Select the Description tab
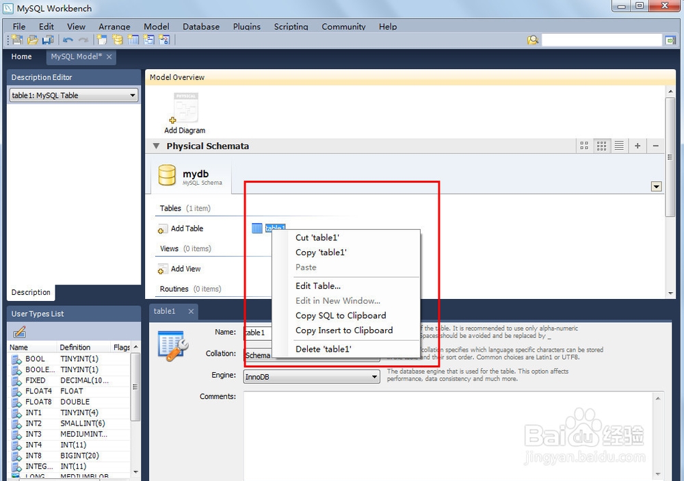Viewport: 684px width, 481px height. [31, 292]
